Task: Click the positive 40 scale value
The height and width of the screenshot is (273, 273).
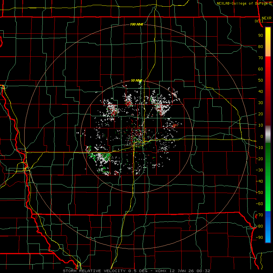Action: 261,91
